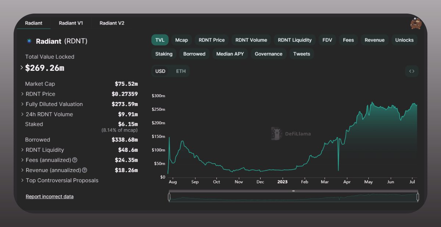Click the Fees annualized help icon

75,160
